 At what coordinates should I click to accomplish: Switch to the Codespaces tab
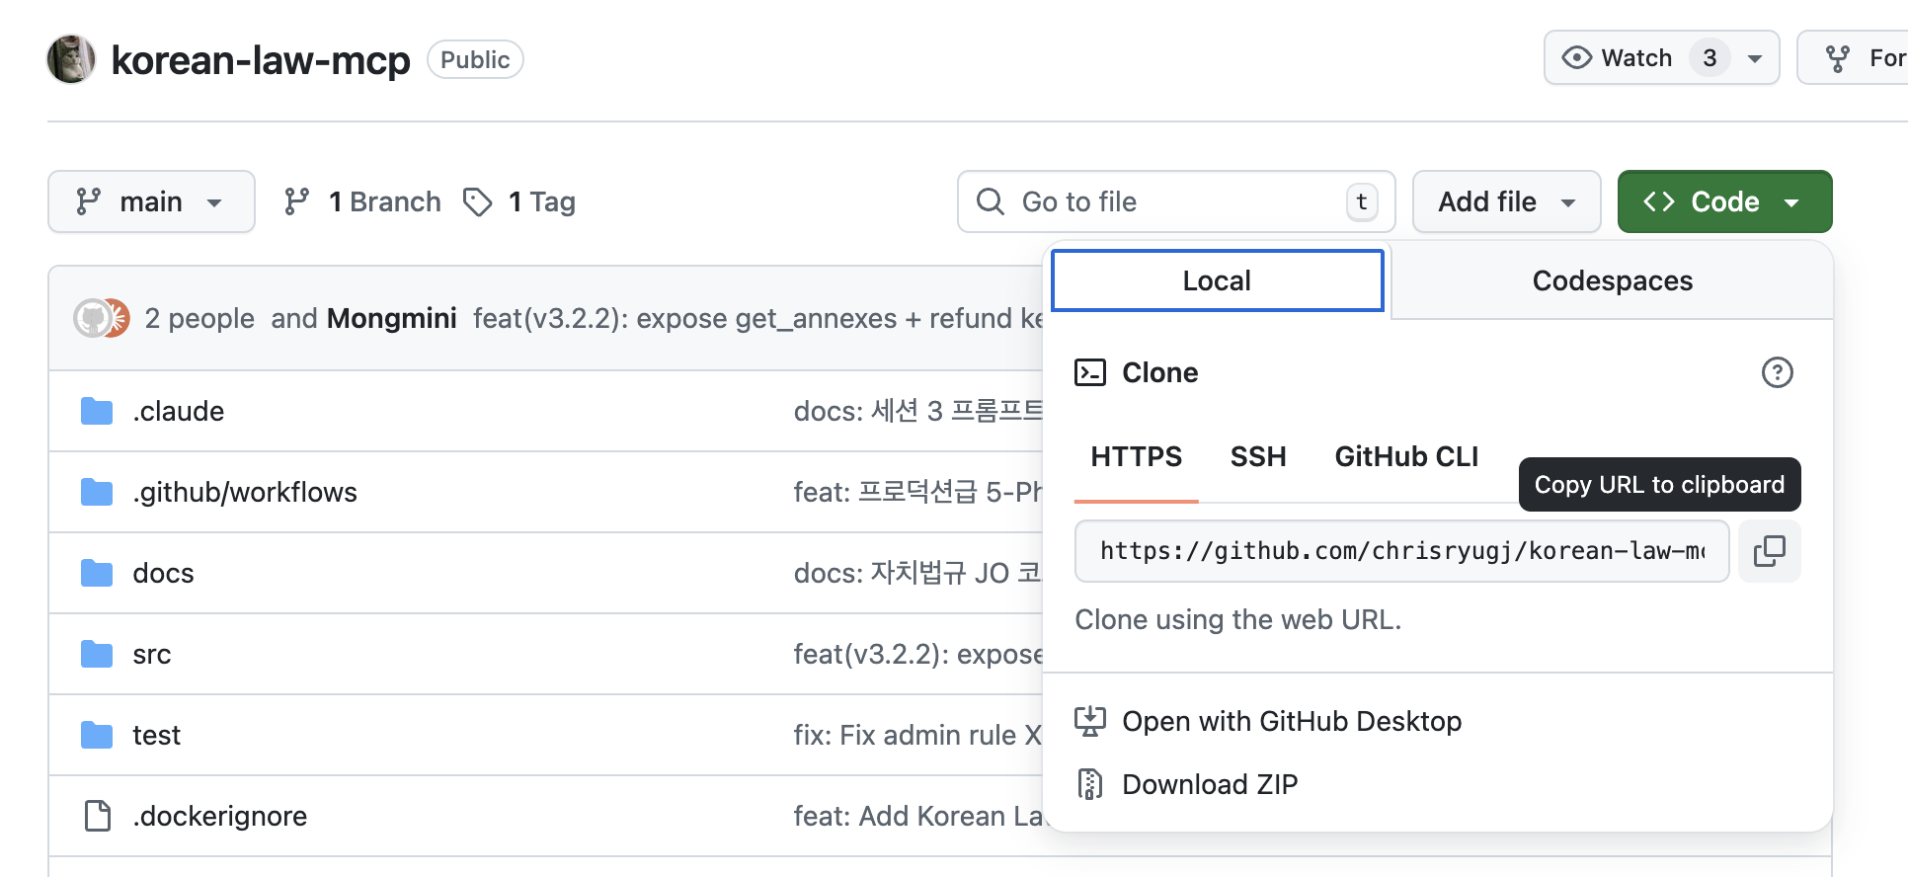[1612, 280]
